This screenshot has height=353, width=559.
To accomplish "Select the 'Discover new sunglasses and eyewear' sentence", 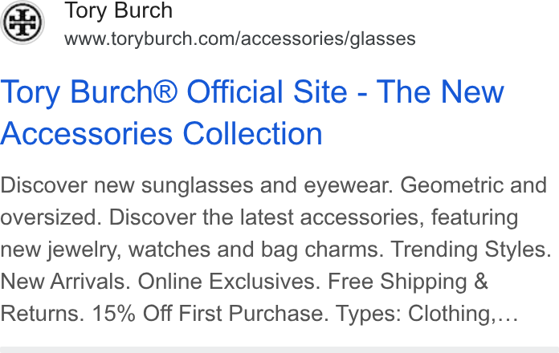I will point(197,185).
